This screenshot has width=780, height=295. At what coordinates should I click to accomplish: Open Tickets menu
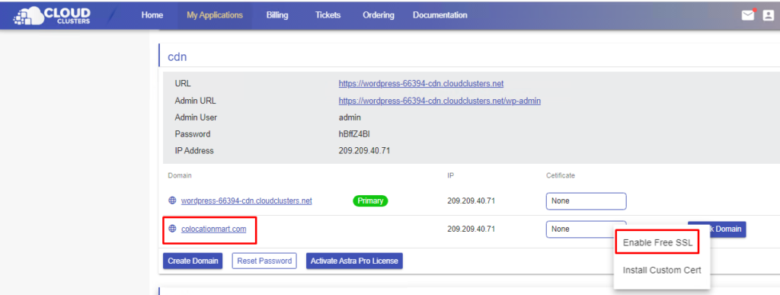click(x=328, y=15)
